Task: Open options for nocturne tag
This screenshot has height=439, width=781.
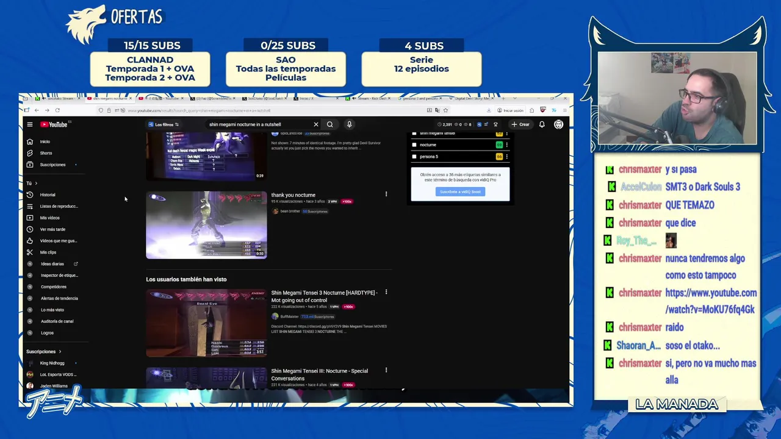Action: (506, 145)
